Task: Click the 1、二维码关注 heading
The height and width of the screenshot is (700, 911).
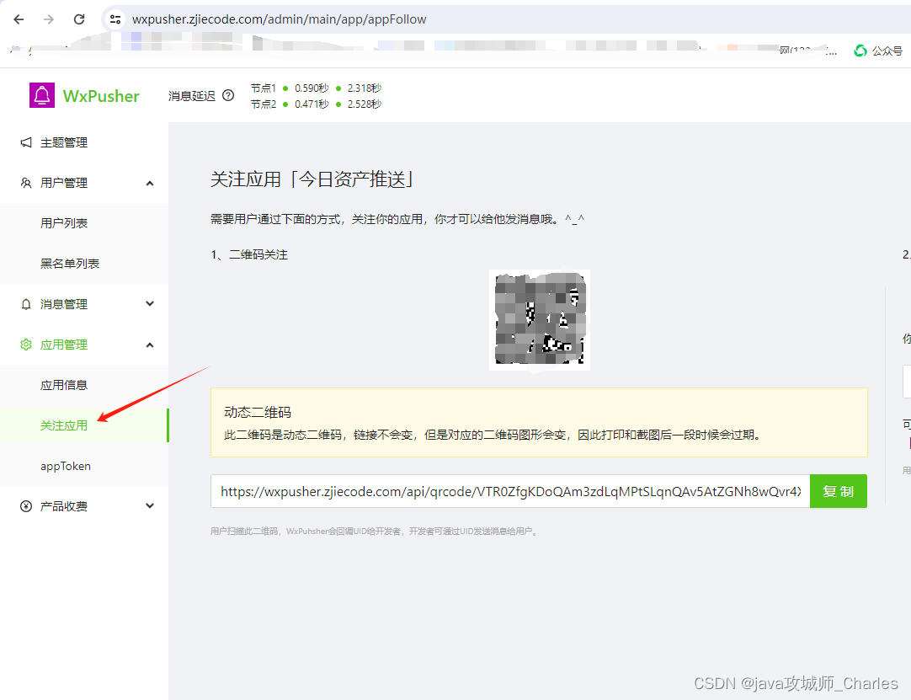Action: [x=249, y=254]
